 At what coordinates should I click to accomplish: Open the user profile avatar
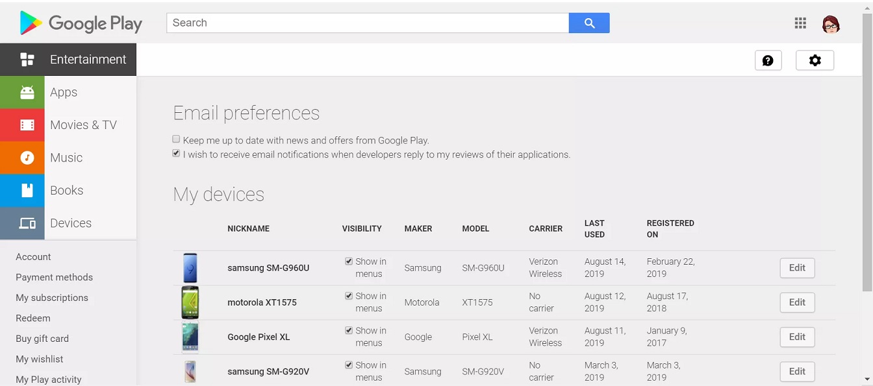click(x=831, y=24)
